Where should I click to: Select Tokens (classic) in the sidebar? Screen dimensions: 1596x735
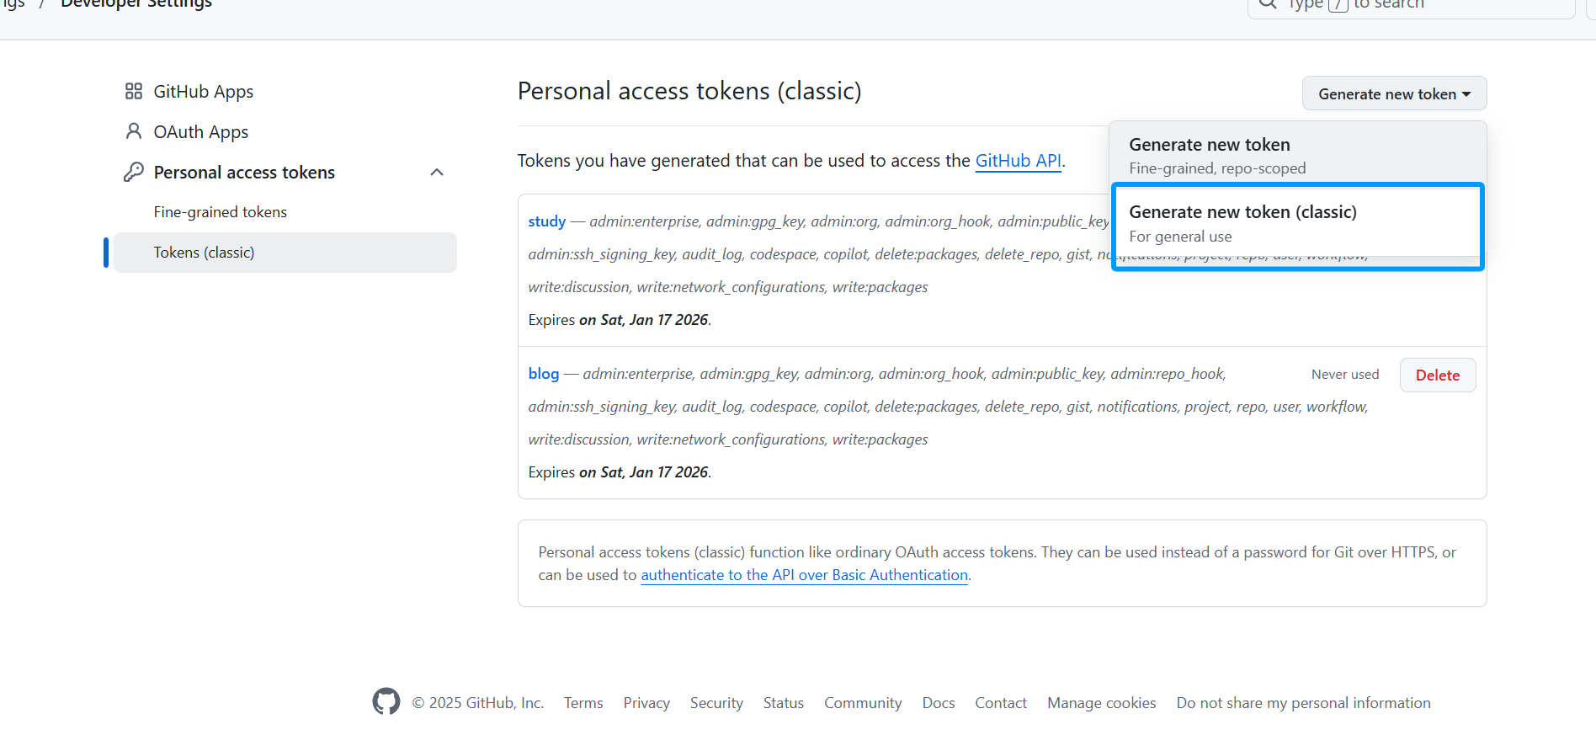pyautogui.click(x=205, y=253)
